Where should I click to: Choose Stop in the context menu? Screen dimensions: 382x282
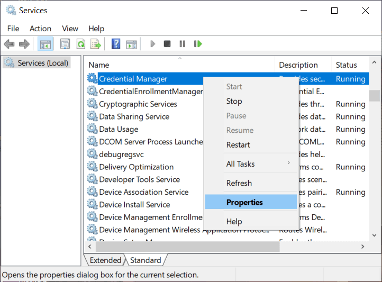pyautogui.click(x=234, y=102)
